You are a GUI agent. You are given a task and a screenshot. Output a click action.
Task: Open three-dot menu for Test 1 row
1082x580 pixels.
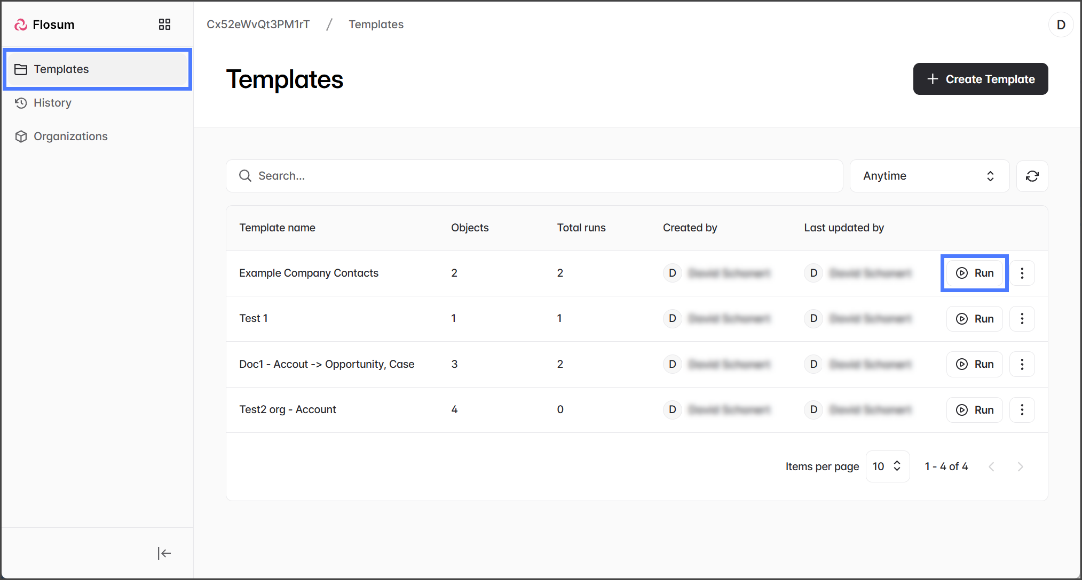coord(1022,319)
